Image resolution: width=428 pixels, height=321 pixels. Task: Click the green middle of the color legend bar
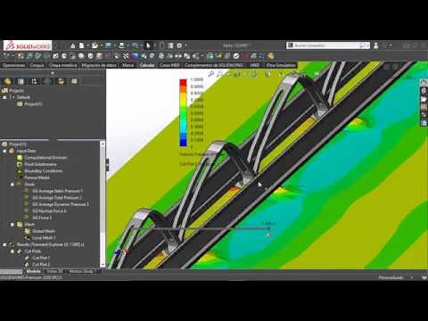(183, 113)
